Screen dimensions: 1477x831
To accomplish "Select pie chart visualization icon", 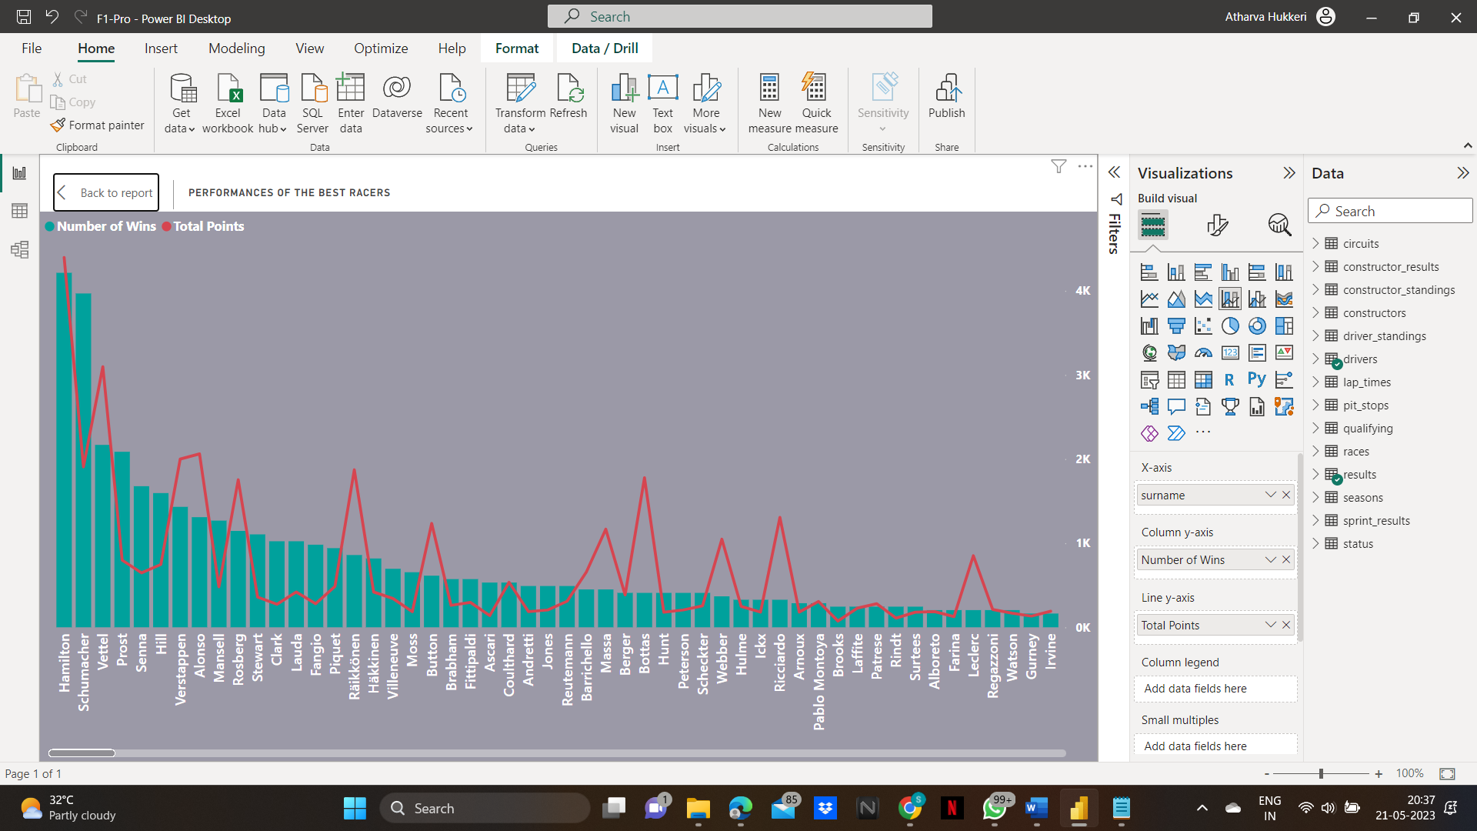I will click(1230, 326).
